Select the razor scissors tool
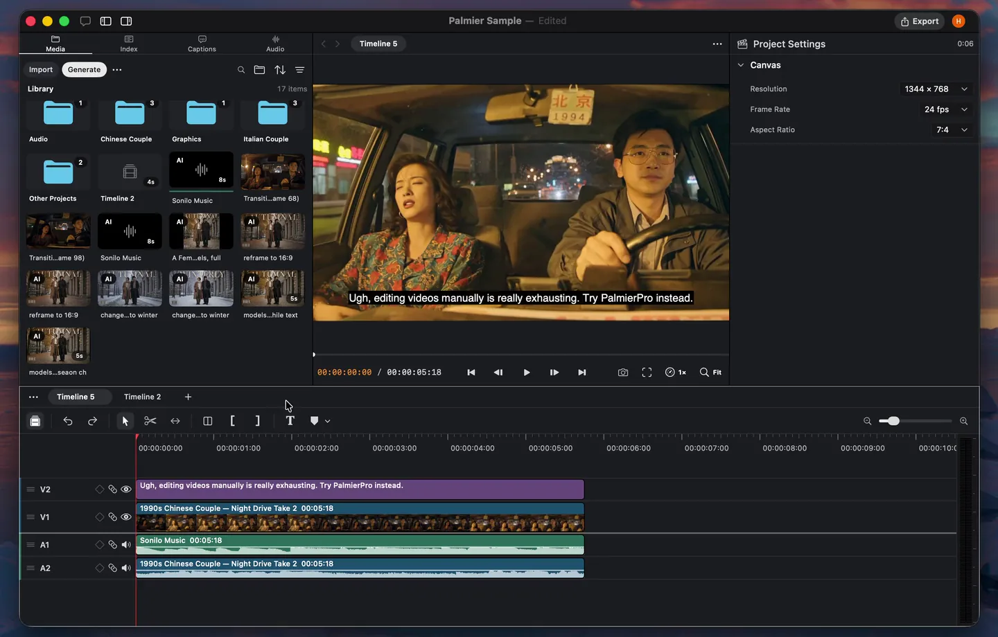998x637 pixels. point(150,421)
